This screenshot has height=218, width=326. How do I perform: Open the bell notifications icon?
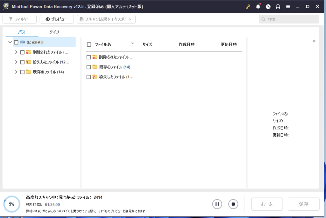click(258, 6)
